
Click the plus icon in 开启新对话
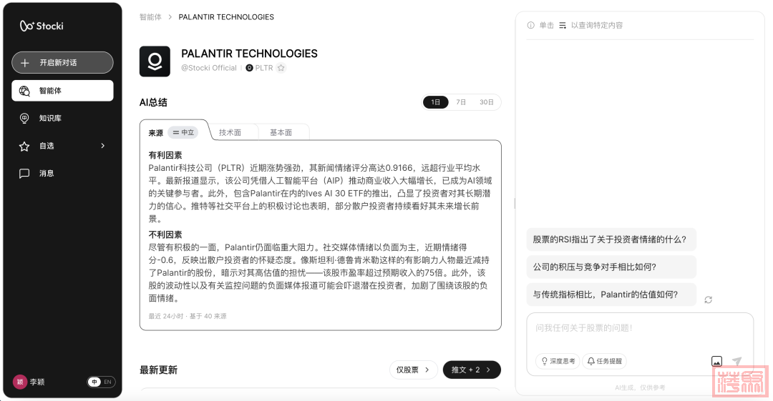[25, 63]
